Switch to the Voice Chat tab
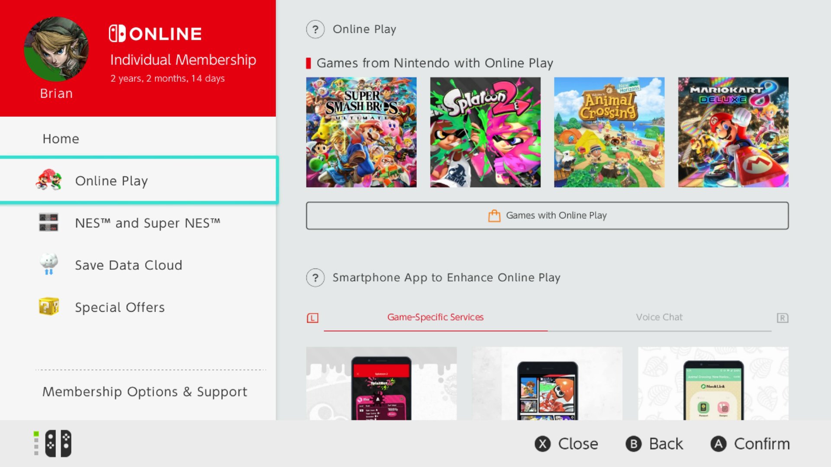Screen dimensions: 831x467 [x=660, y=317]
